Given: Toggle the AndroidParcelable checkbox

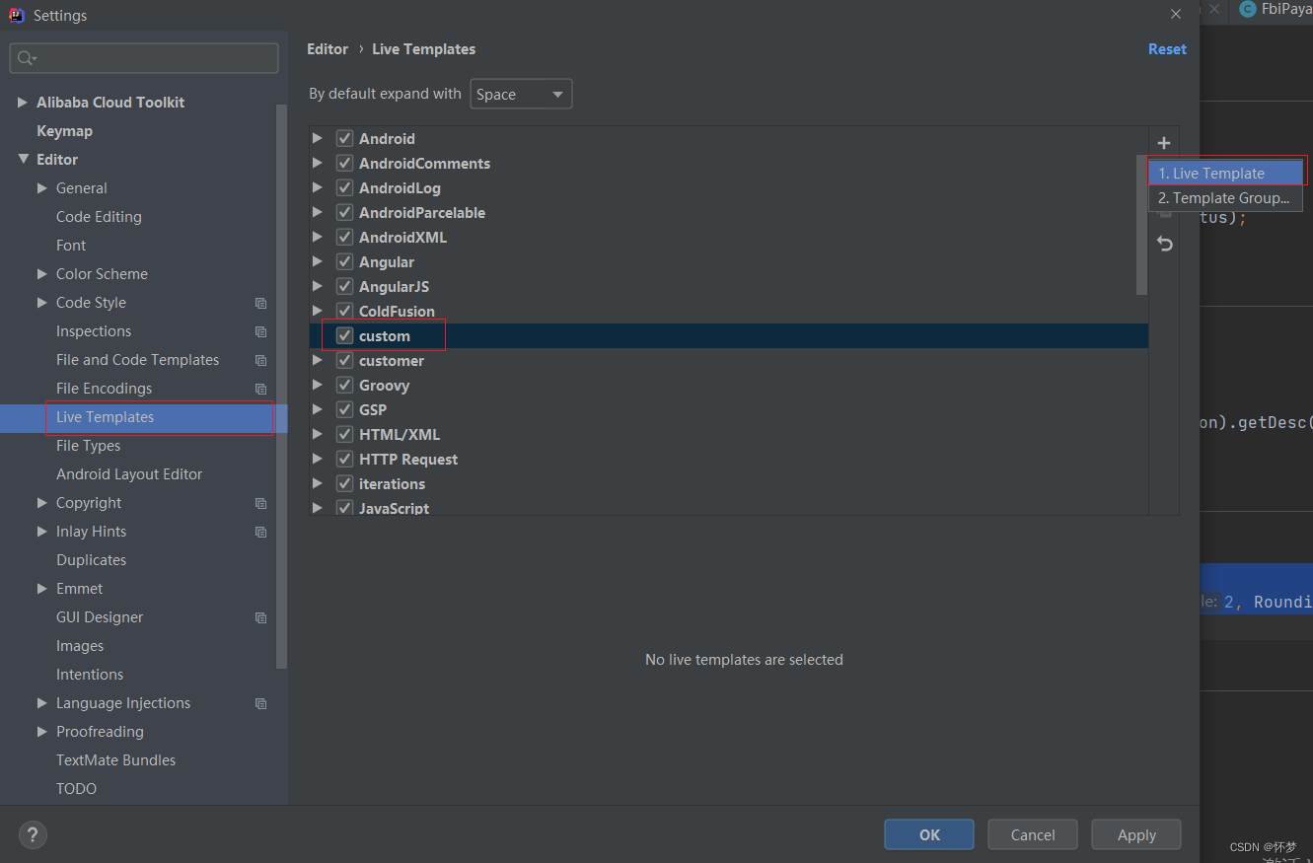Looking at the screenshot, I should (x=344, y=212).
